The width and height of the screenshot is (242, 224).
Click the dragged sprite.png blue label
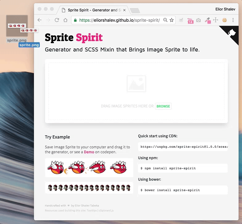point(29,45)
